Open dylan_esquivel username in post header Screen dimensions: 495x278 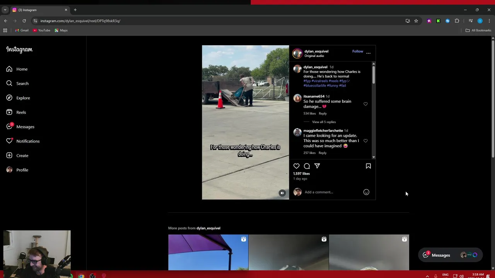click(316, 51)
